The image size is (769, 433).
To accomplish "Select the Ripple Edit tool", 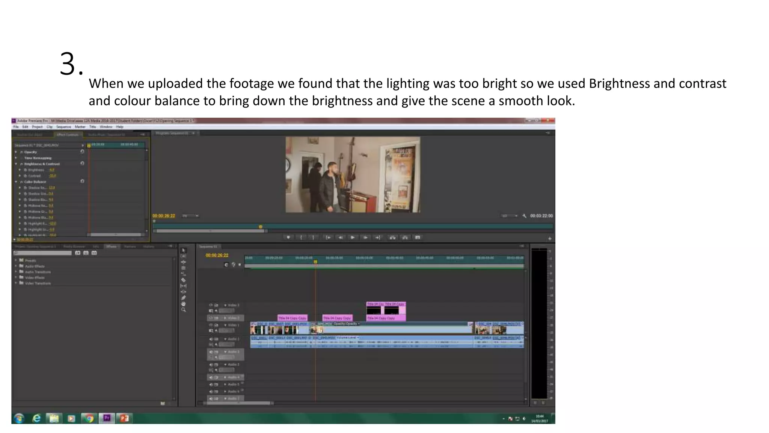I will point(184,262).
